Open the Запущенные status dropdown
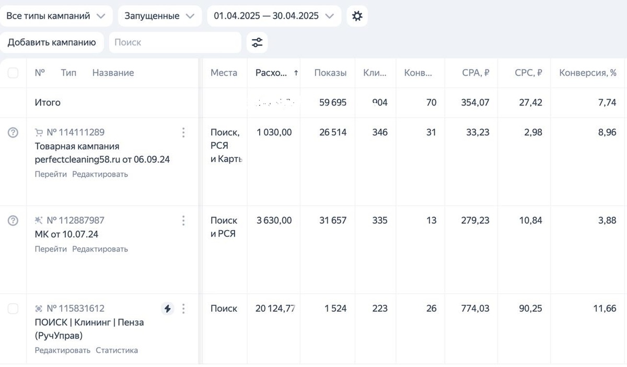Viewport: 627px width, 367px height. [x=159, y=16]
